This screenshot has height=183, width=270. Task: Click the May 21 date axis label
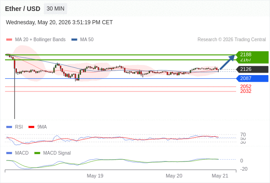[x=220, y=176]
